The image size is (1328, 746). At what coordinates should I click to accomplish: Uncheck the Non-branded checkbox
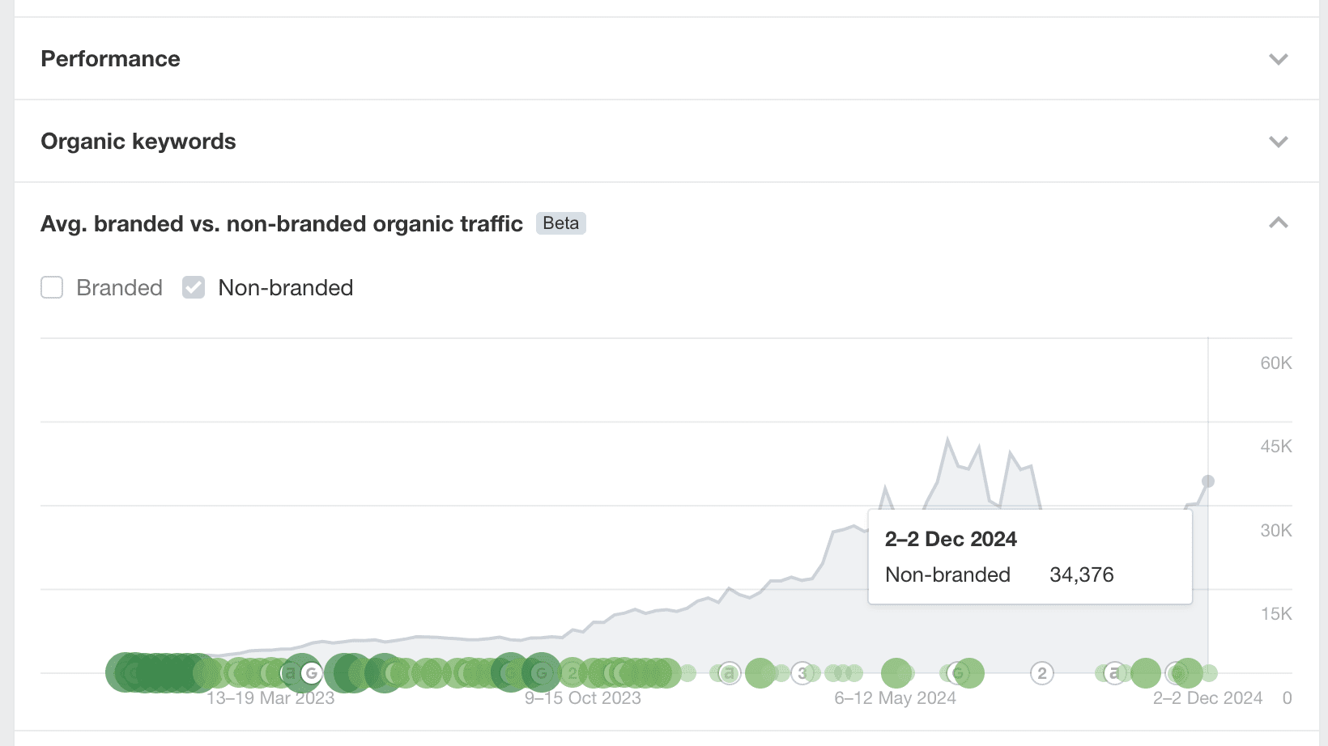[194, 288]
